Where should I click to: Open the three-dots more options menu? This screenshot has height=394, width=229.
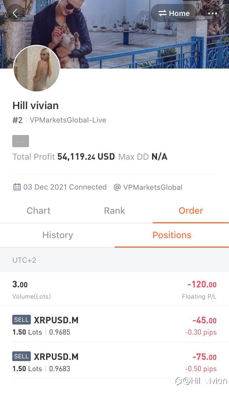213,13
